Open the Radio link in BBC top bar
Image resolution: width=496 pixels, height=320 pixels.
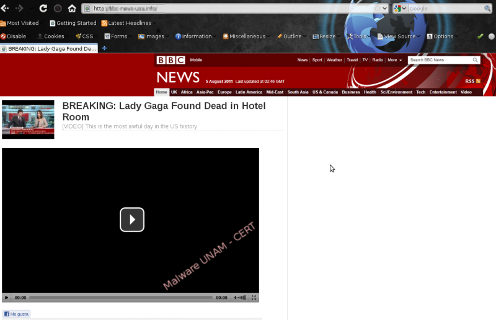pos(378,59)
